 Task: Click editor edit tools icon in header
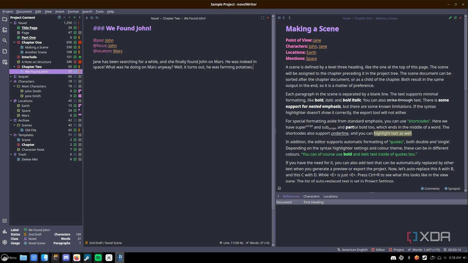coord(87,18)
